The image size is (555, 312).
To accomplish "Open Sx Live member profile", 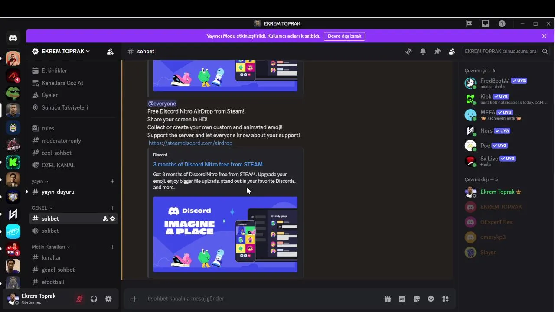I will pyautogui.click(x=506, y=161).
